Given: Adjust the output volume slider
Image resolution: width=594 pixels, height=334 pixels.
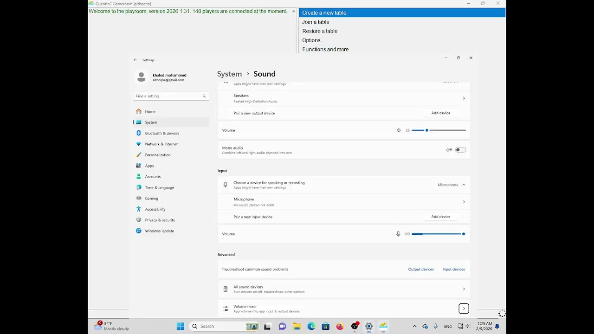Looking at the screenshot, I should (x=439, y=130).
